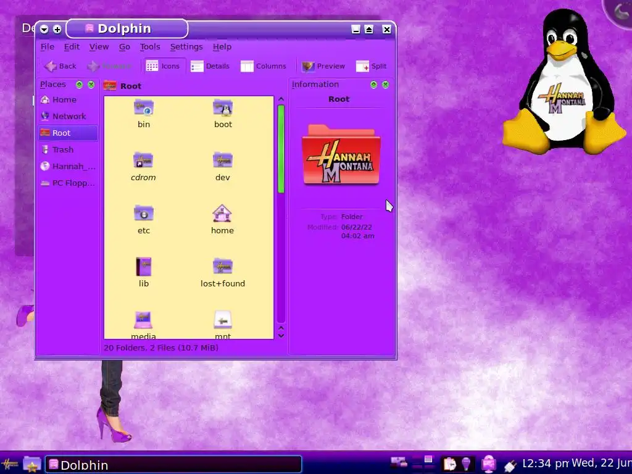Open Hannah Montana start menu in taskbar
Image resolution: width=632 pixels, height=474 pixels.
pos(9,464)
